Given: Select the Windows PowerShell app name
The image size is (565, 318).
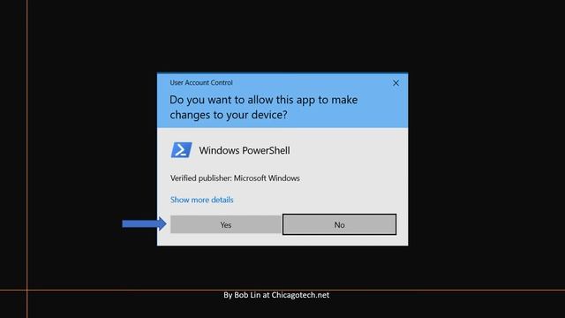Looking at the screenshot, I should pos(245,150).
